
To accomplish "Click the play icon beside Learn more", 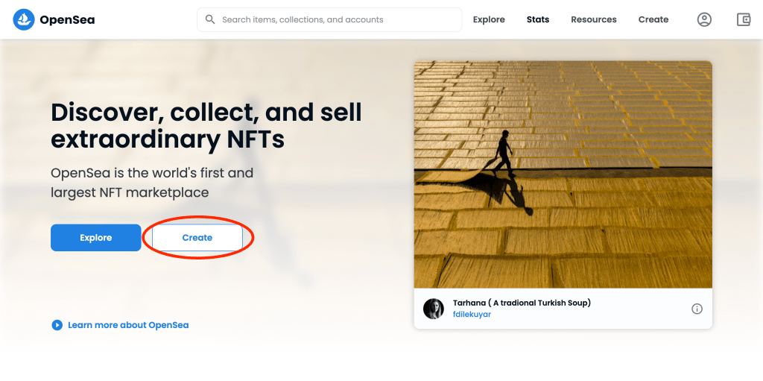I will [x=57, y=325].
